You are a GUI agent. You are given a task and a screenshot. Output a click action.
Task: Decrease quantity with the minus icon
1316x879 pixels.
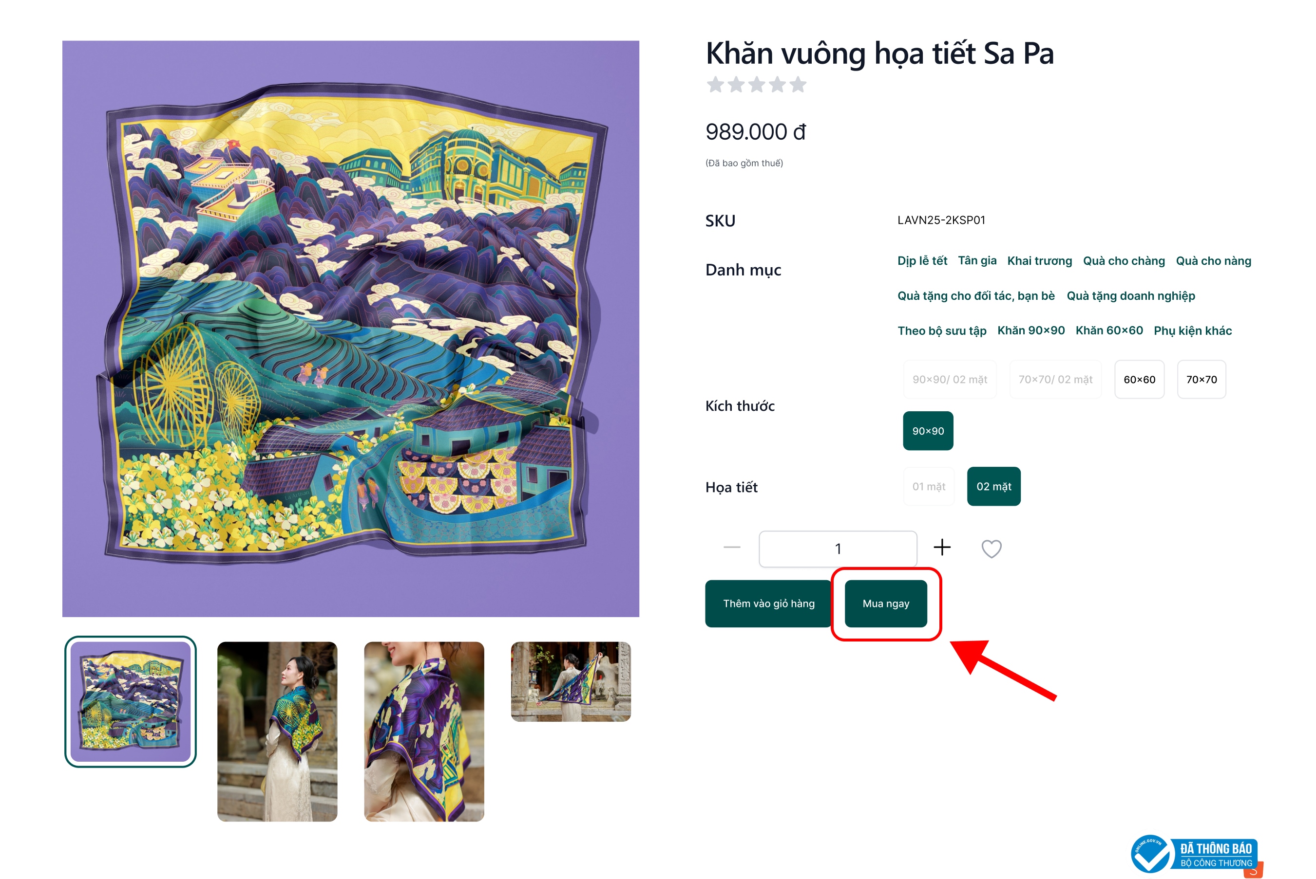click(x=732, y=547)
